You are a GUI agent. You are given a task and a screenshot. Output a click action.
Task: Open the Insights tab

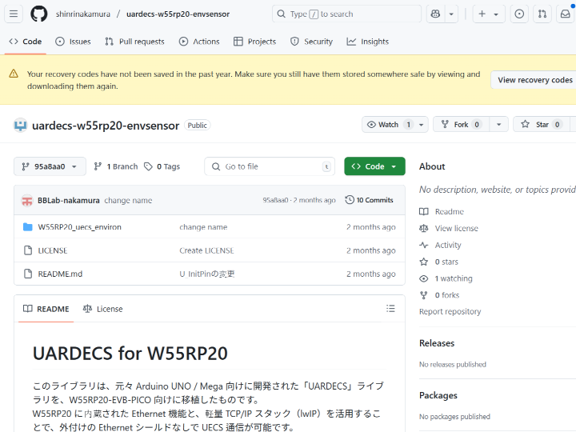[x=367, y=42]
